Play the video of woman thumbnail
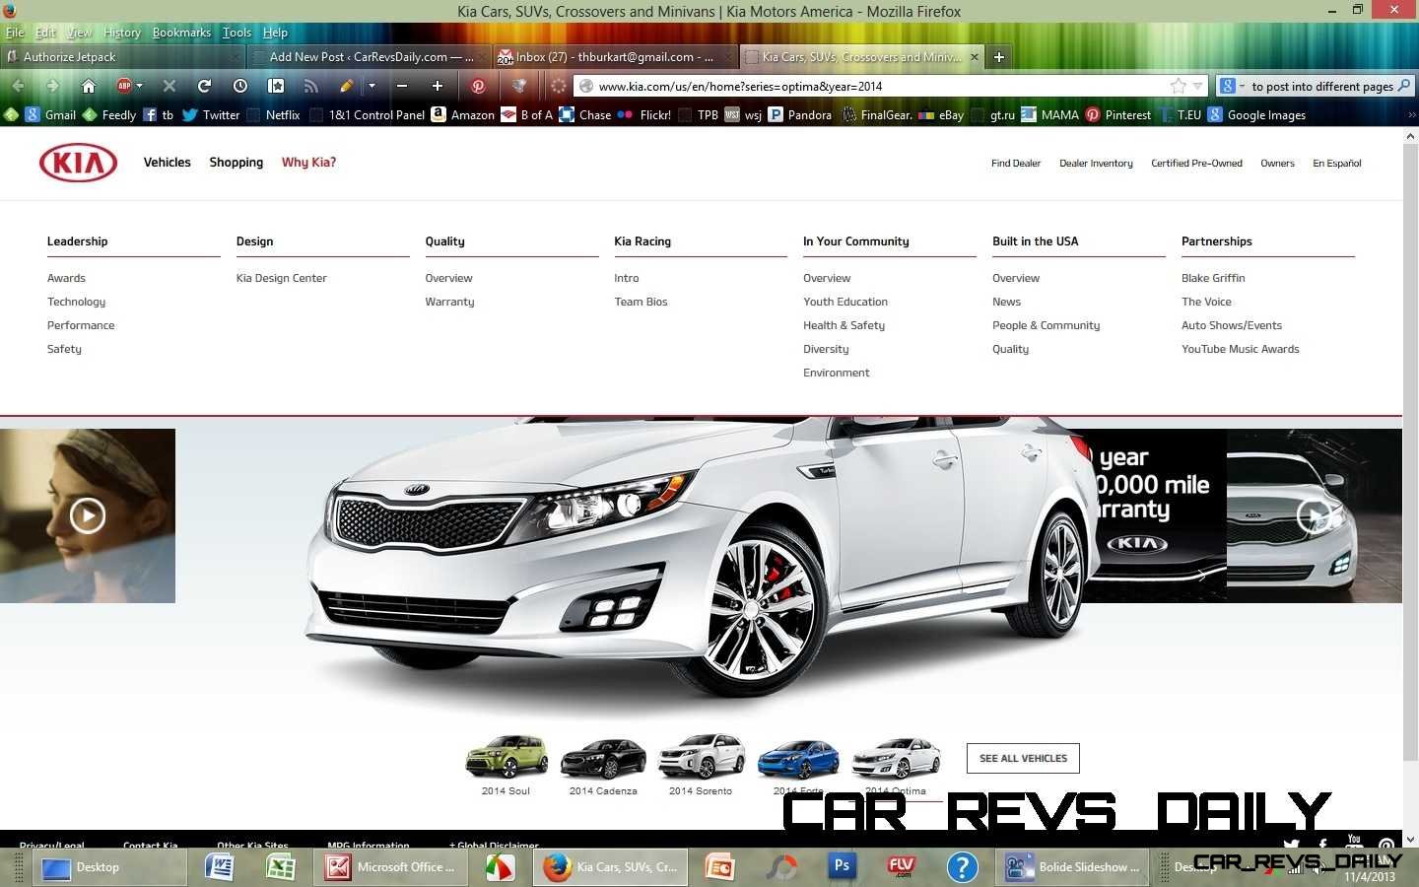This screenshot has width=1419, height=887. click(x=88, y=515)
